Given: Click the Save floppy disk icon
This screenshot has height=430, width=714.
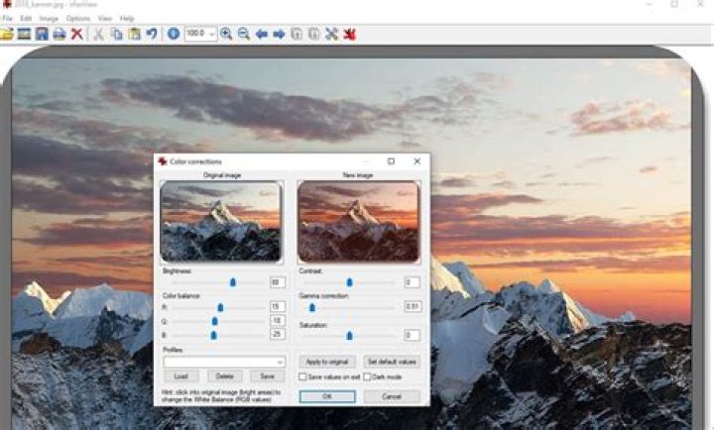Looking at the screenshot, I should click(42, 34).
